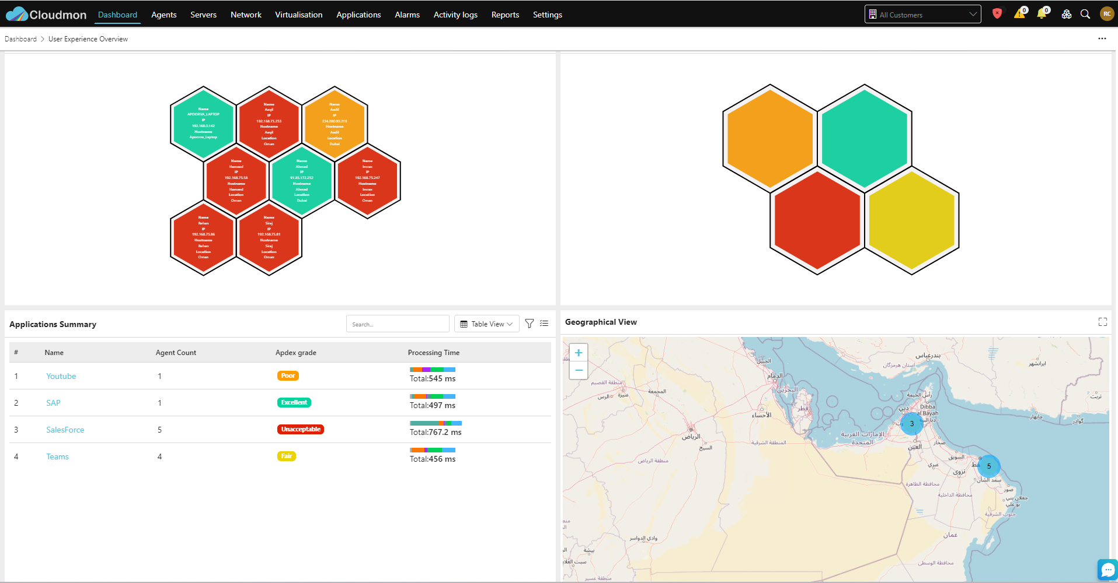The image size is (1118, 583).
Task: Click the building icon in All Customers selector
Action: [x=873, y=14]
